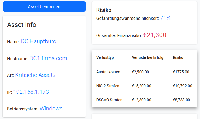
Task: Sort by the Verlusttyp column header
Action: 105,57
